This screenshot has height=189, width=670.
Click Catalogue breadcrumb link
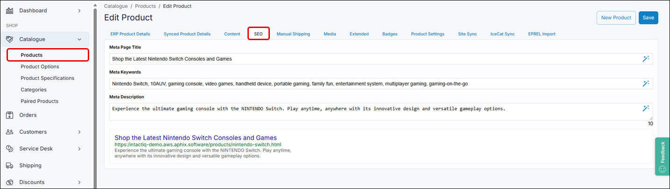coord(116,6)
